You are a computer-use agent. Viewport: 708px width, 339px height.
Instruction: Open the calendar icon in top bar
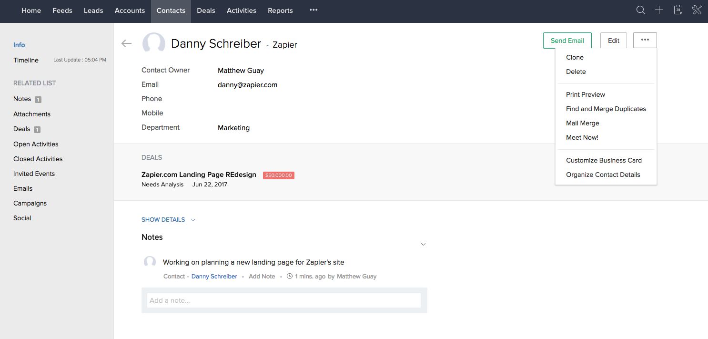click(678, 10)
